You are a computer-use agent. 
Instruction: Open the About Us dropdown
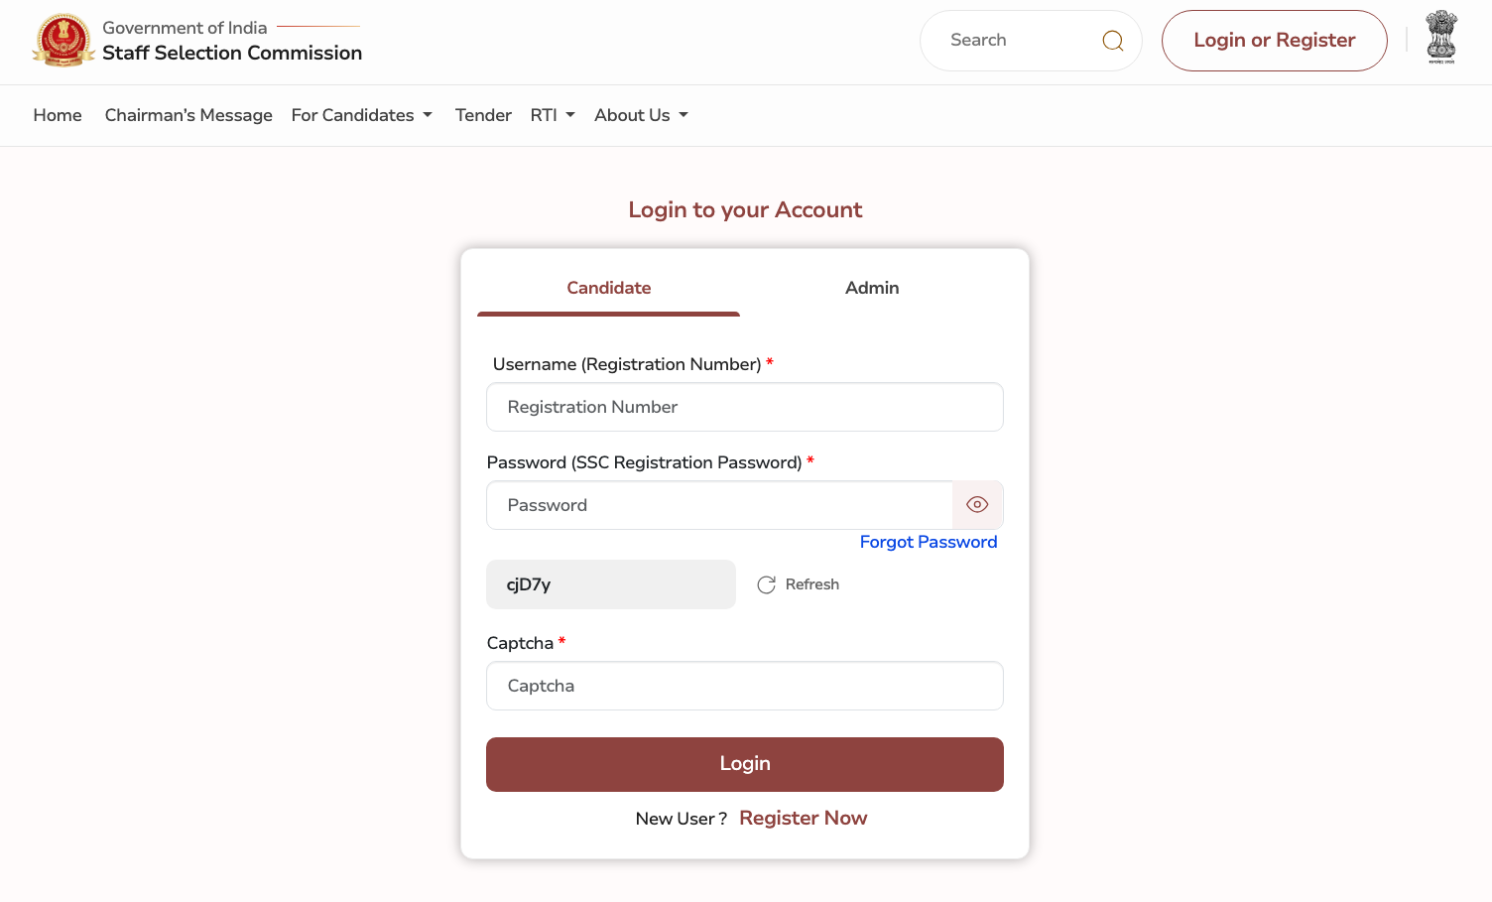click(640, 115)
